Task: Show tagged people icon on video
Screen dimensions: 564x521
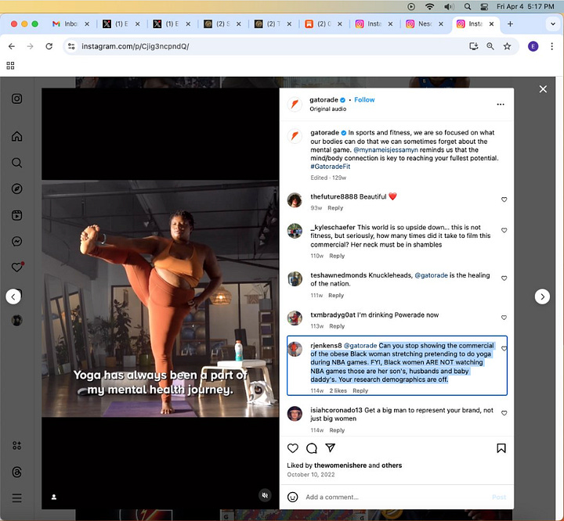Action: tap(54, 497)
